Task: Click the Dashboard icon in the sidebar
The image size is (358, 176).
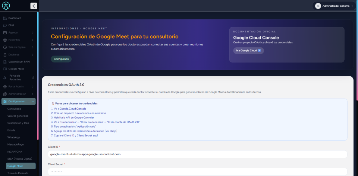Action: pyautogui.click(x=5, y=18)
